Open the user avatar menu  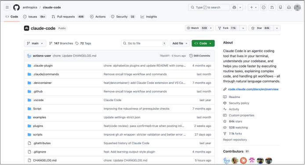coord(297,7)
